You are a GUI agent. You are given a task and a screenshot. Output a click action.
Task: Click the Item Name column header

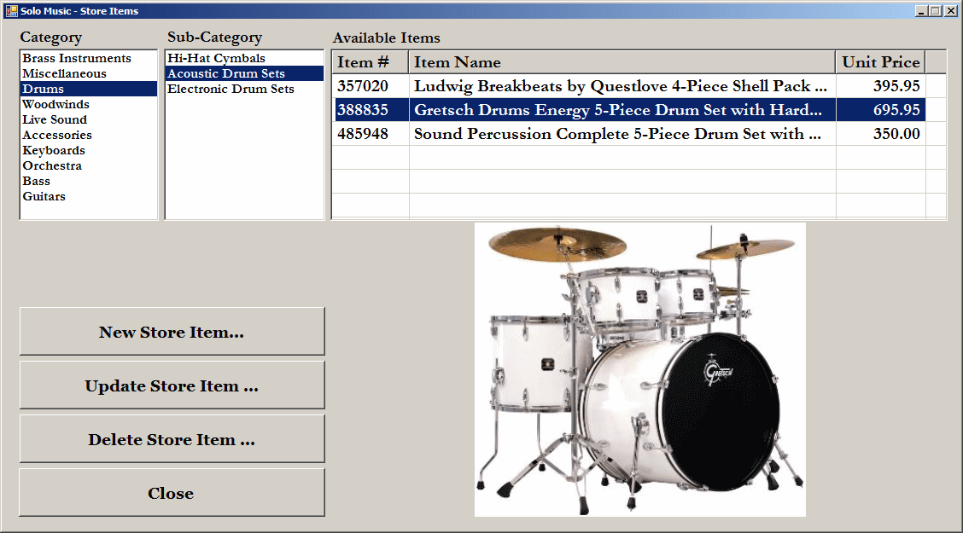point(622,62)
